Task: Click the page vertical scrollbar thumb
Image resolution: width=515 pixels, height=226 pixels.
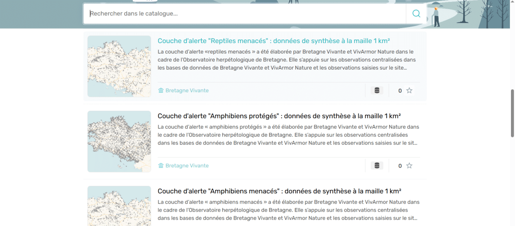Action: [x=512, y=113]
